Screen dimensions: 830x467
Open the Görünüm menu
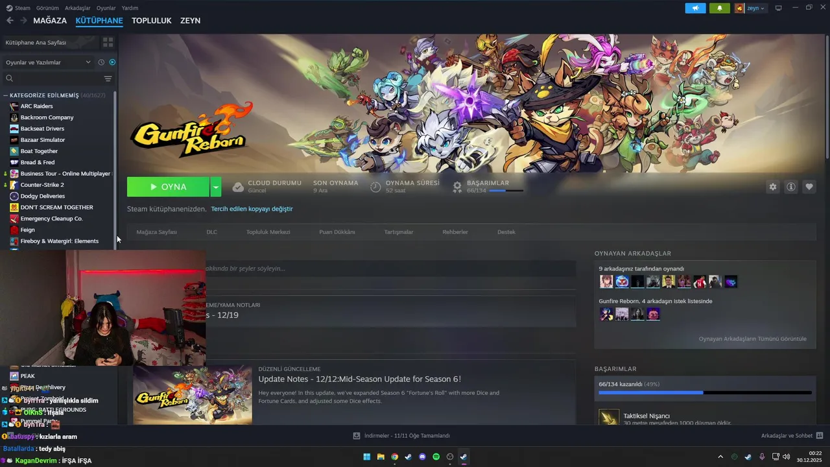[47, 8]
